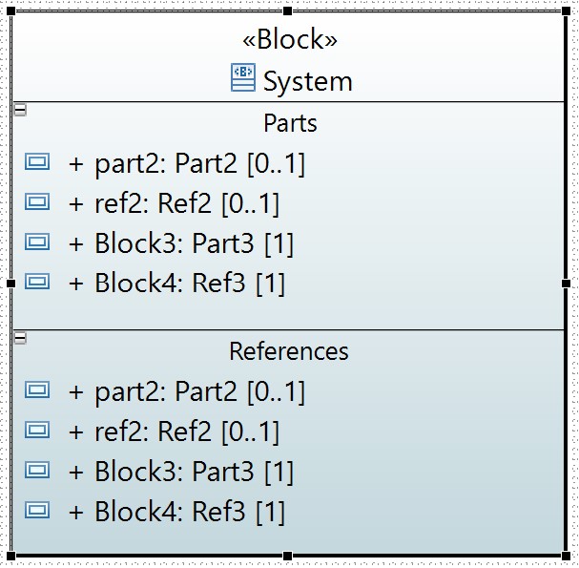Click the top-center selection handle
579x568 pixels.
(288, 11)
